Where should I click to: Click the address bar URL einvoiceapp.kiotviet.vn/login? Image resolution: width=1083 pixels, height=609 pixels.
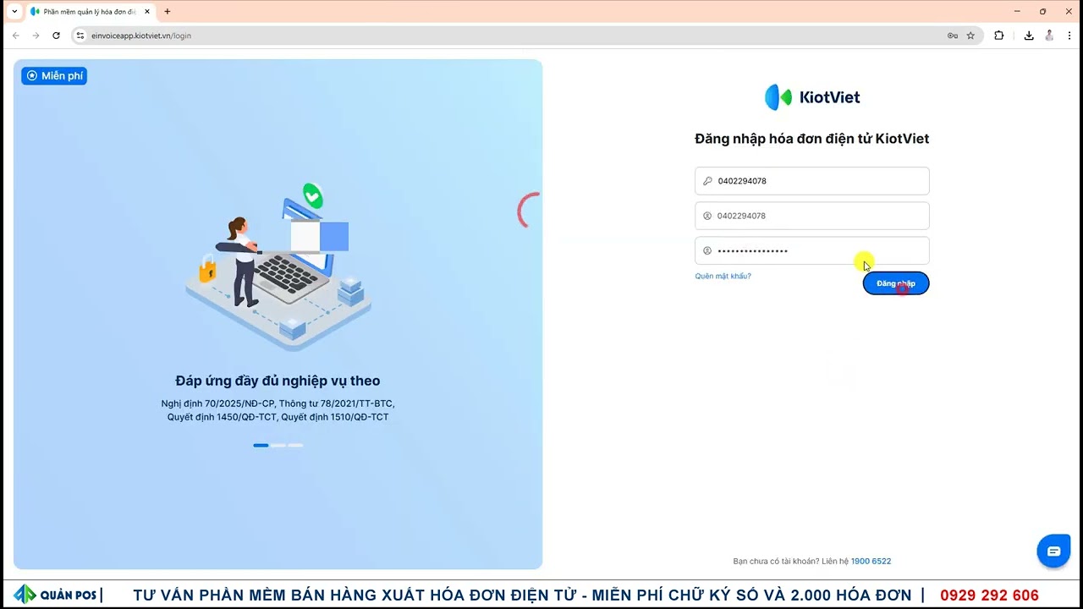tap(141, 36)
